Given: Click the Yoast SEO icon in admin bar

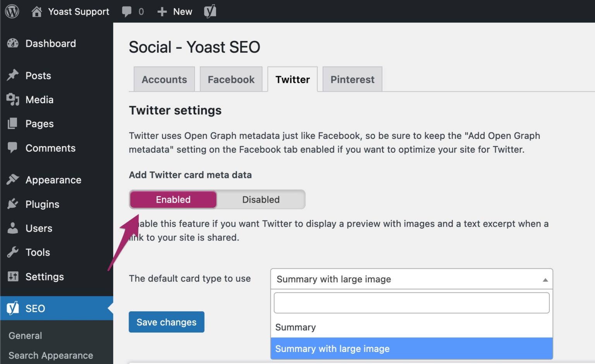Looking at the screenshot, I should coord(210,11).
